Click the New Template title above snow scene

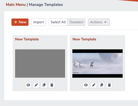pyautogui.click(x=84, y=39)
